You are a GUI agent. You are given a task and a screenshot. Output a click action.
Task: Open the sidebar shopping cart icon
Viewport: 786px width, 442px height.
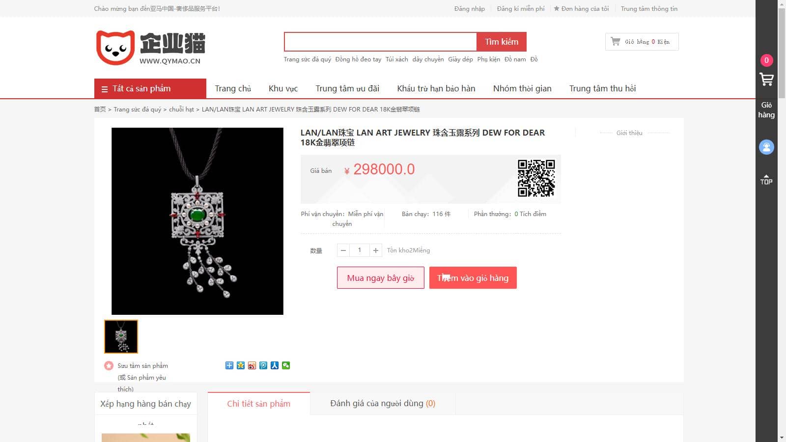point(766,79)
